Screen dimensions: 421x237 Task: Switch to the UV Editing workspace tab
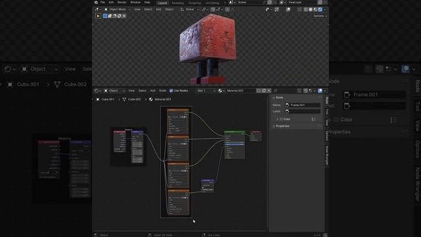(x=212, y=3)
